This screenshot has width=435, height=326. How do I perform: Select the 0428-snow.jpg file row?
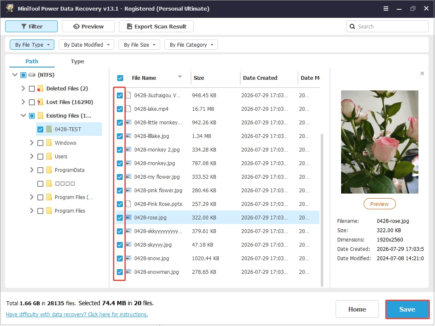[x=217, y=258]
